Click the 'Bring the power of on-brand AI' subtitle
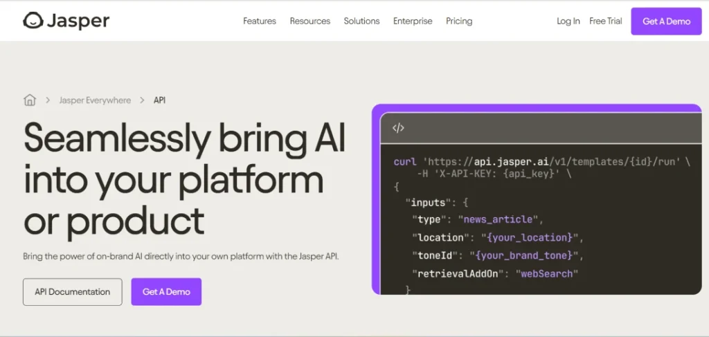The height and width of the screenshot is (337, 709). point(181,257)
